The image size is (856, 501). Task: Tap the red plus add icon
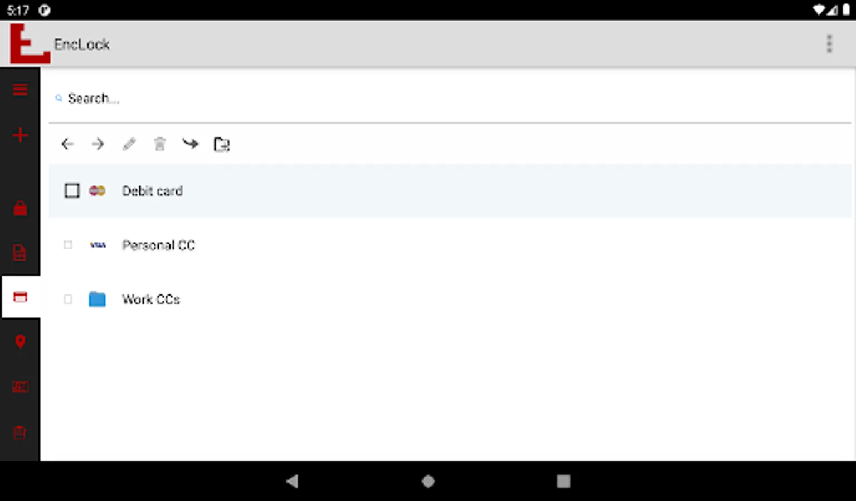(x=20, y=135)
